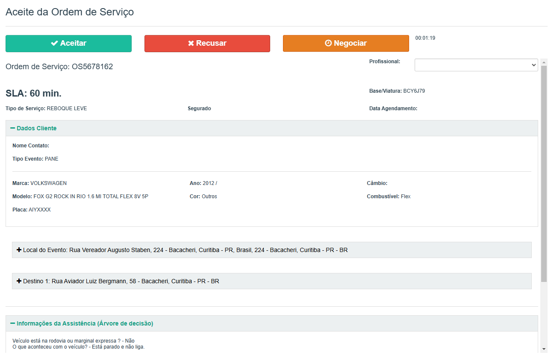Click the plus icon beside Local do Evento
551x355 pixels.
[x=19, y=250]
